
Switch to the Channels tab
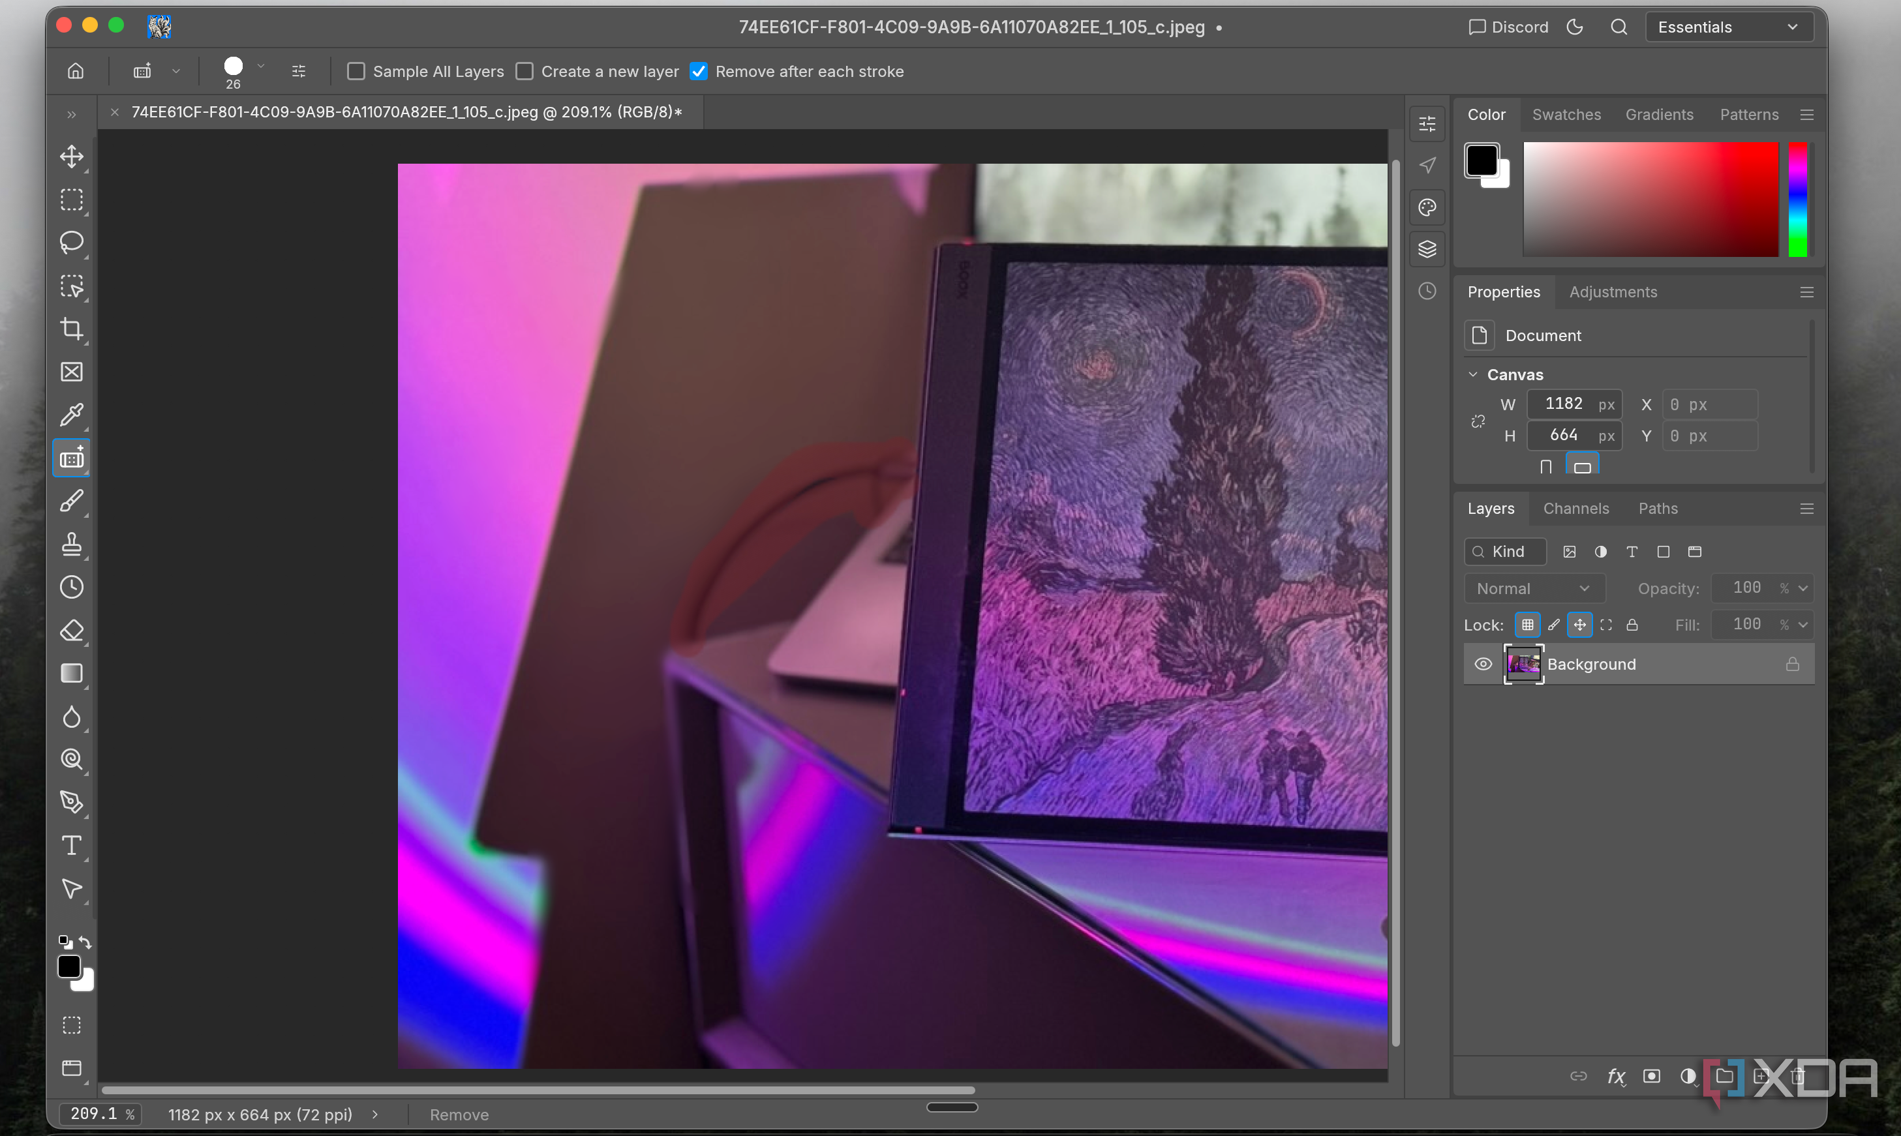(x=1575, y=509)
